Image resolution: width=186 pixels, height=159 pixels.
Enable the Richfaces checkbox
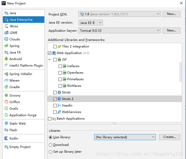60,86
